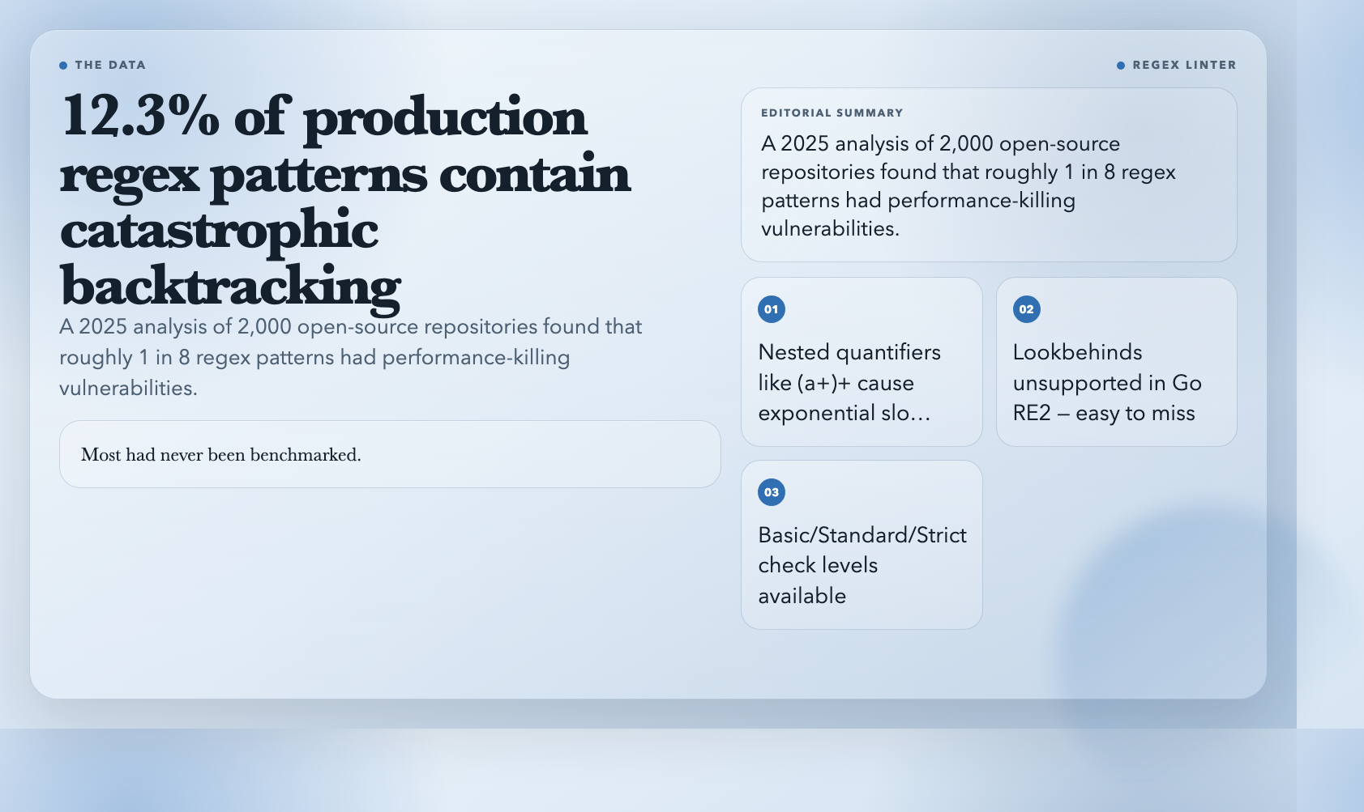The image size is (1364, 812).
Task: Click the 'Most had never been benchmarked.' box
Action: click(x=390, y=454)
